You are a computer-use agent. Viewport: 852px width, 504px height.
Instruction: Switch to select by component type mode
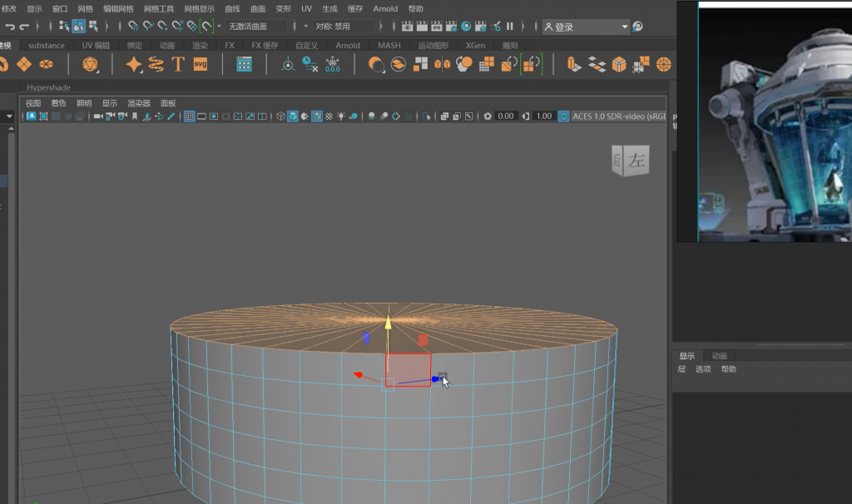click(93, 26)
